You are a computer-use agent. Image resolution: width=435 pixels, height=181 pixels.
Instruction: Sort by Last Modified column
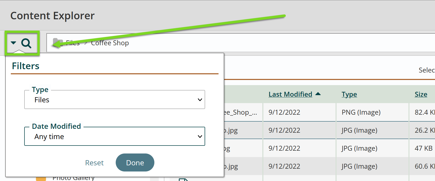[290, 94]
